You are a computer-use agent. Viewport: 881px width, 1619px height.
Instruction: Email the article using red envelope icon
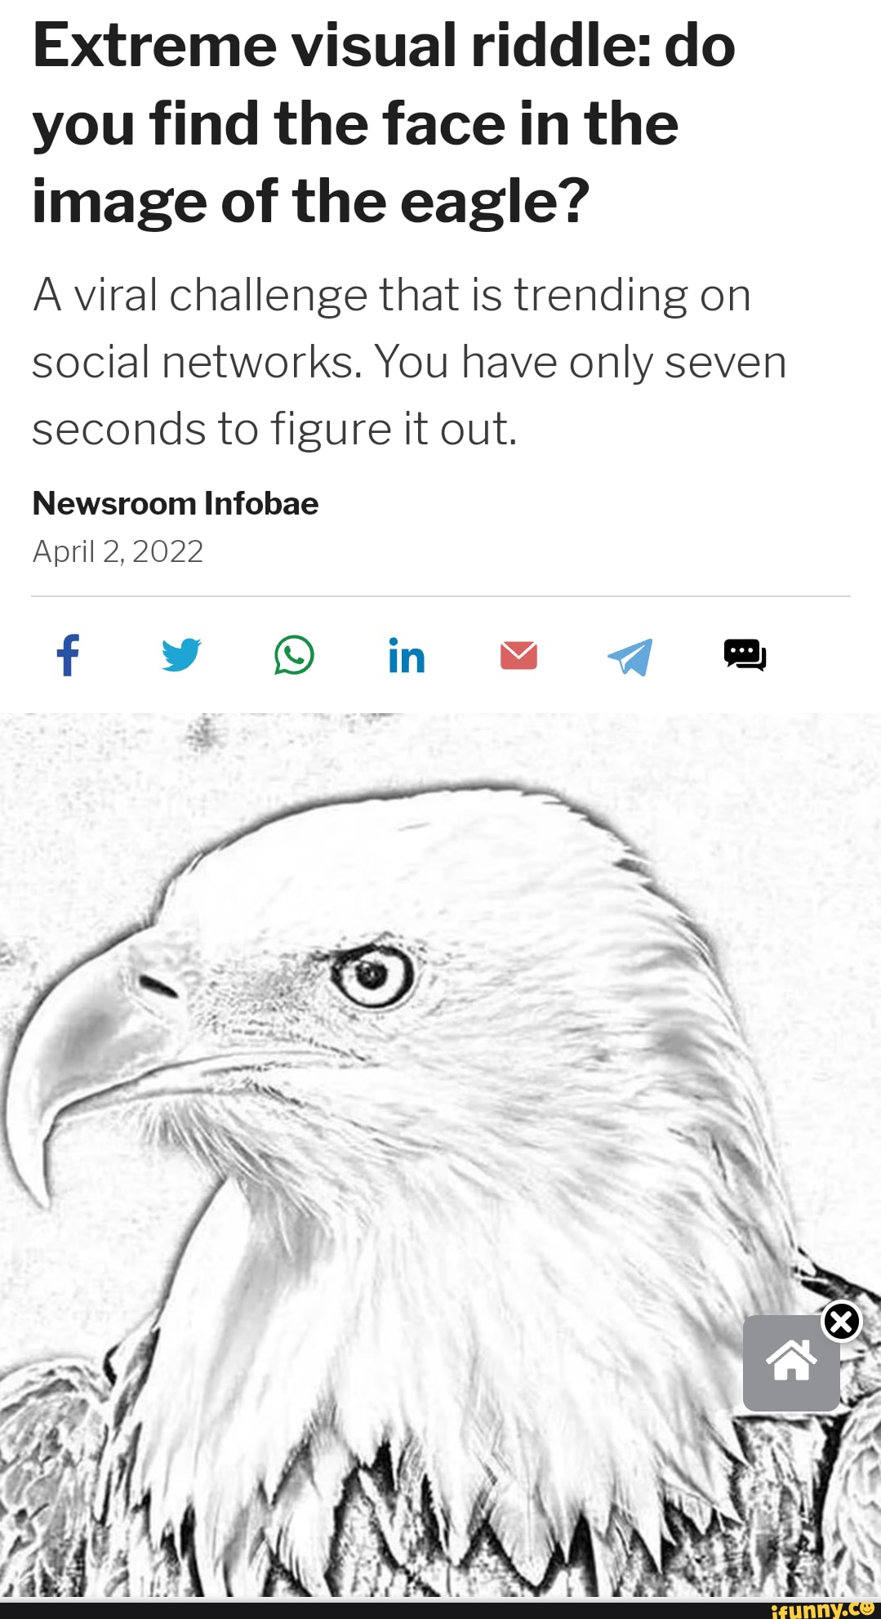(518, 655)
